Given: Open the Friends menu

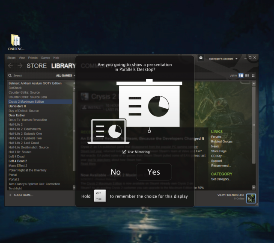Looking at the screenshot, I should (x=33, y=58).
